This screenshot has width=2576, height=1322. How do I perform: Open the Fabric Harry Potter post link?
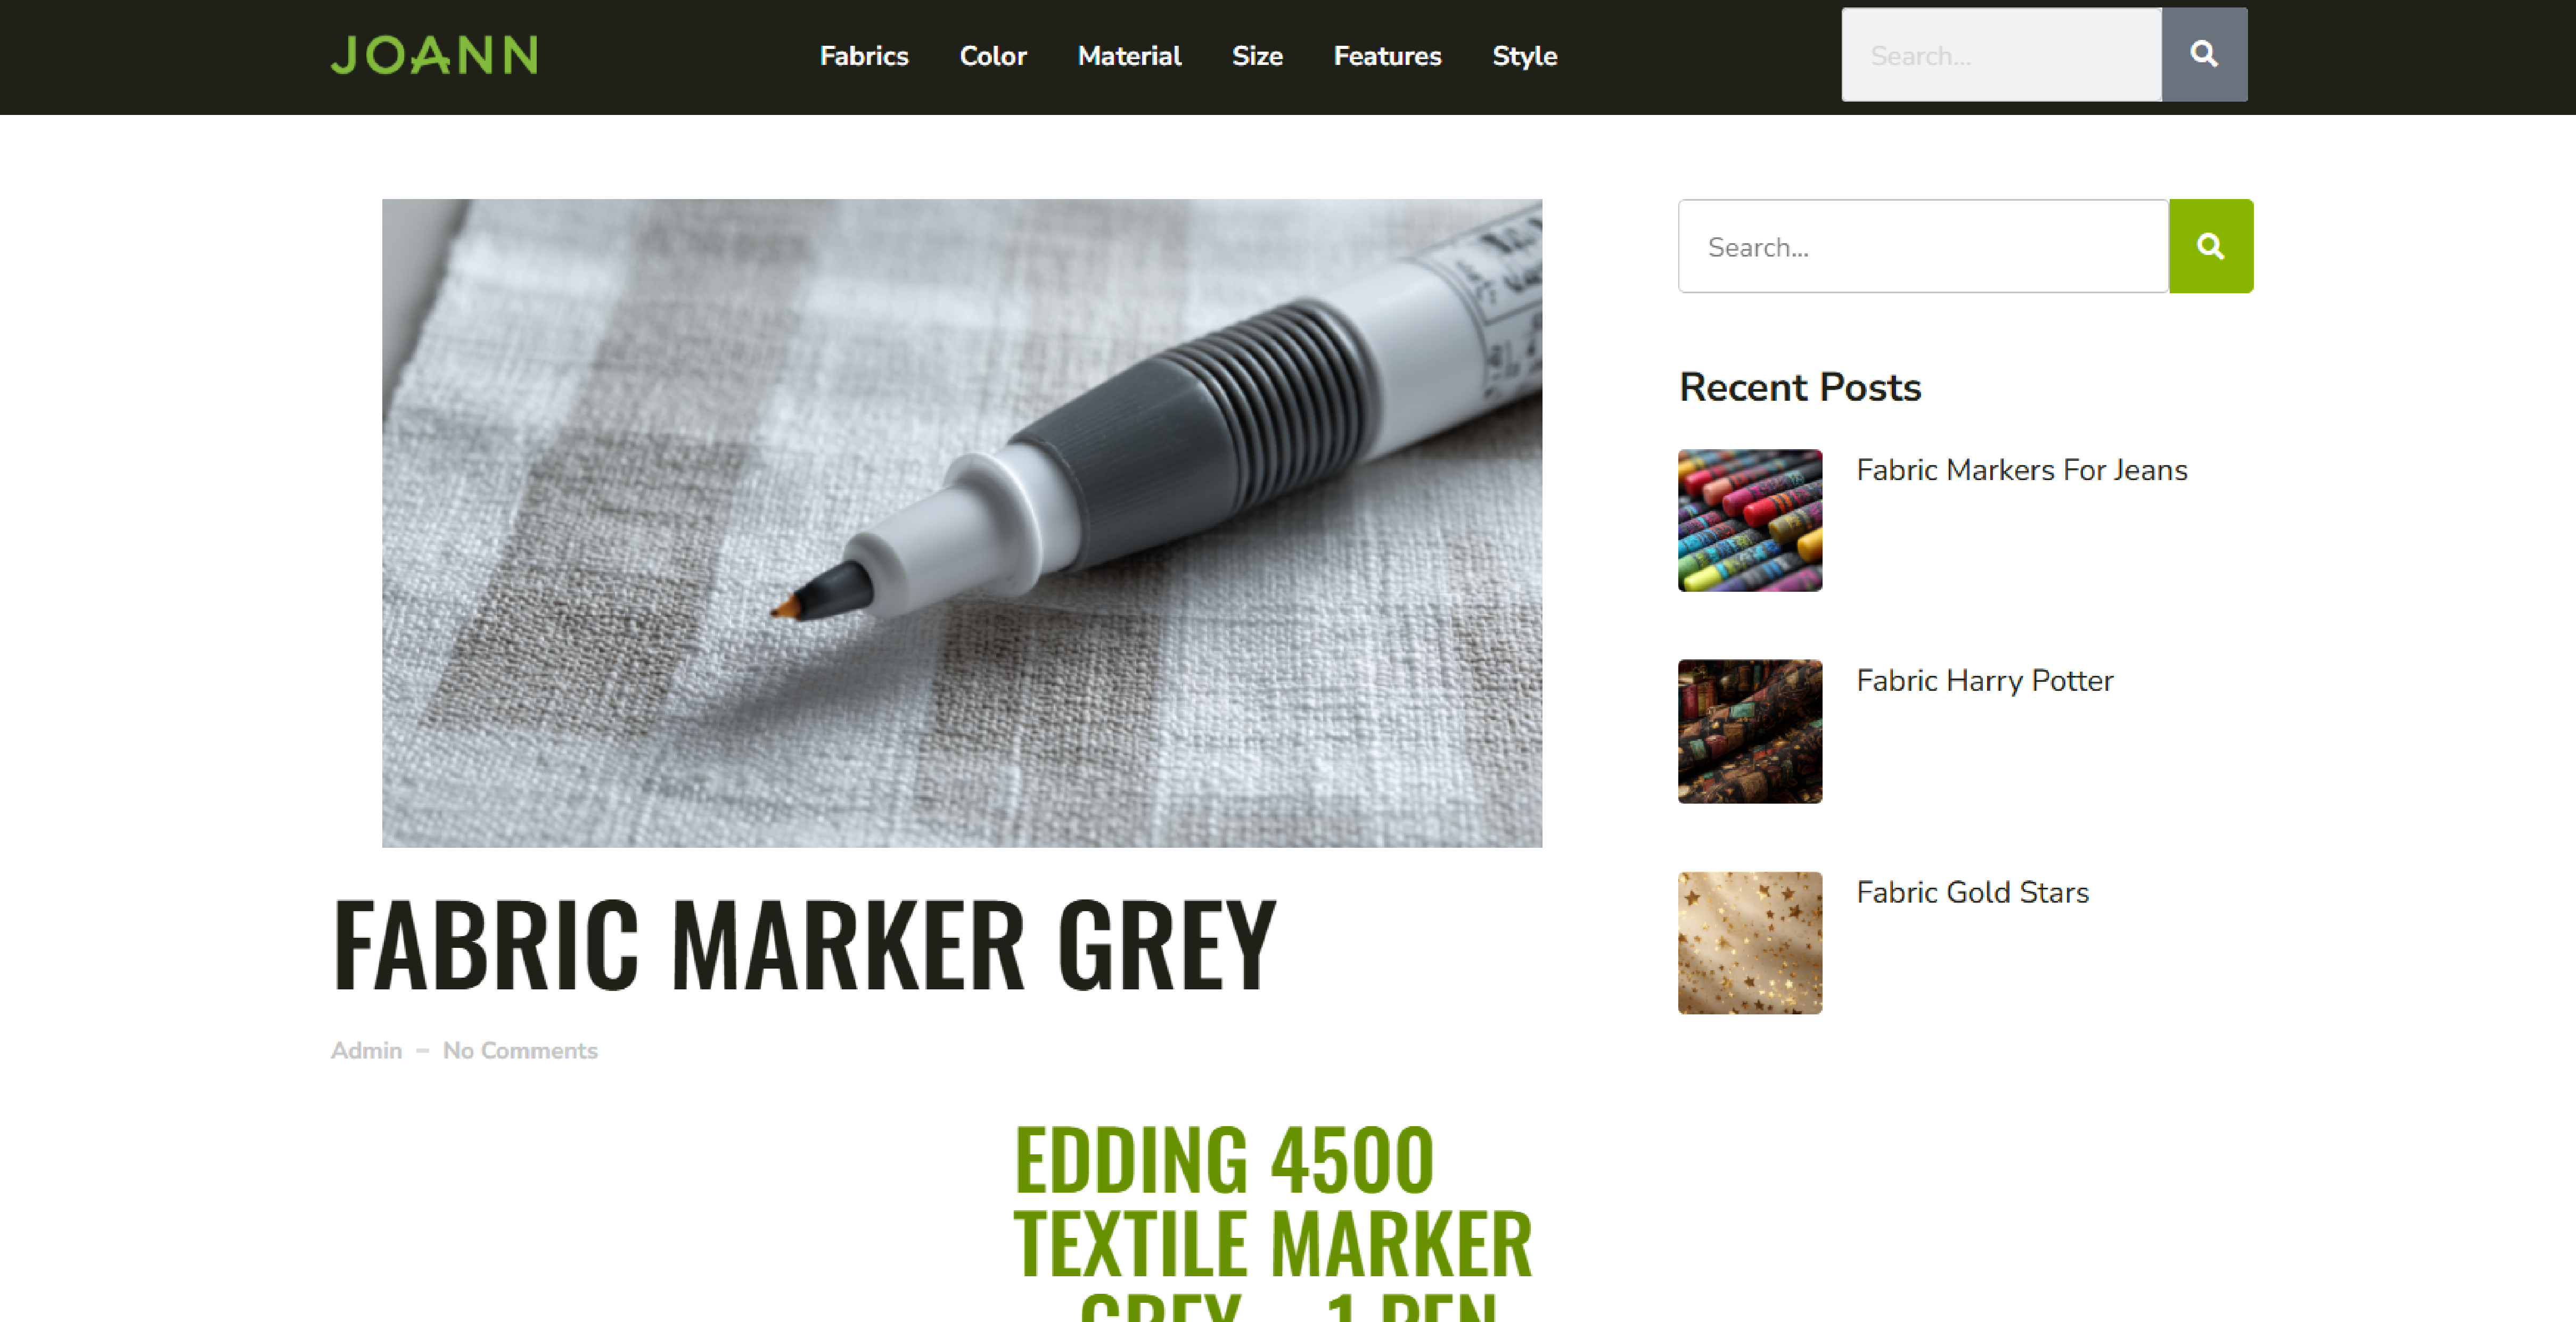pyautogui.click(x=1985, y=681)
